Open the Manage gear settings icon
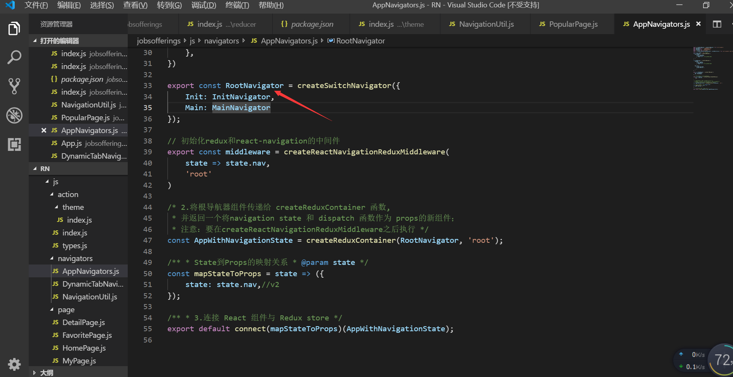This screenshot has height=377, width=733. click(x=14, y=364)
